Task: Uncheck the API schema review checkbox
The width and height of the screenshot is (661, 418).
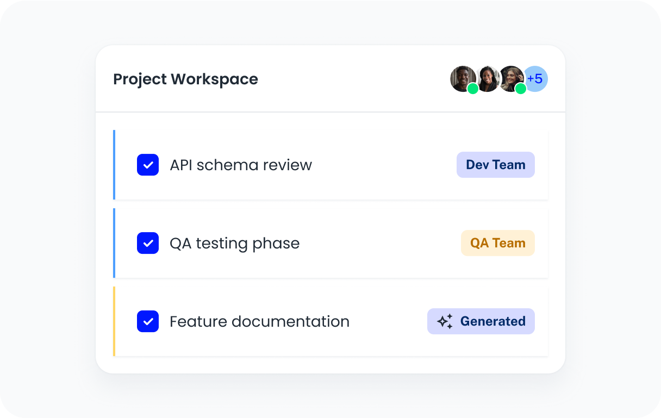Action: tap(148, 165)
